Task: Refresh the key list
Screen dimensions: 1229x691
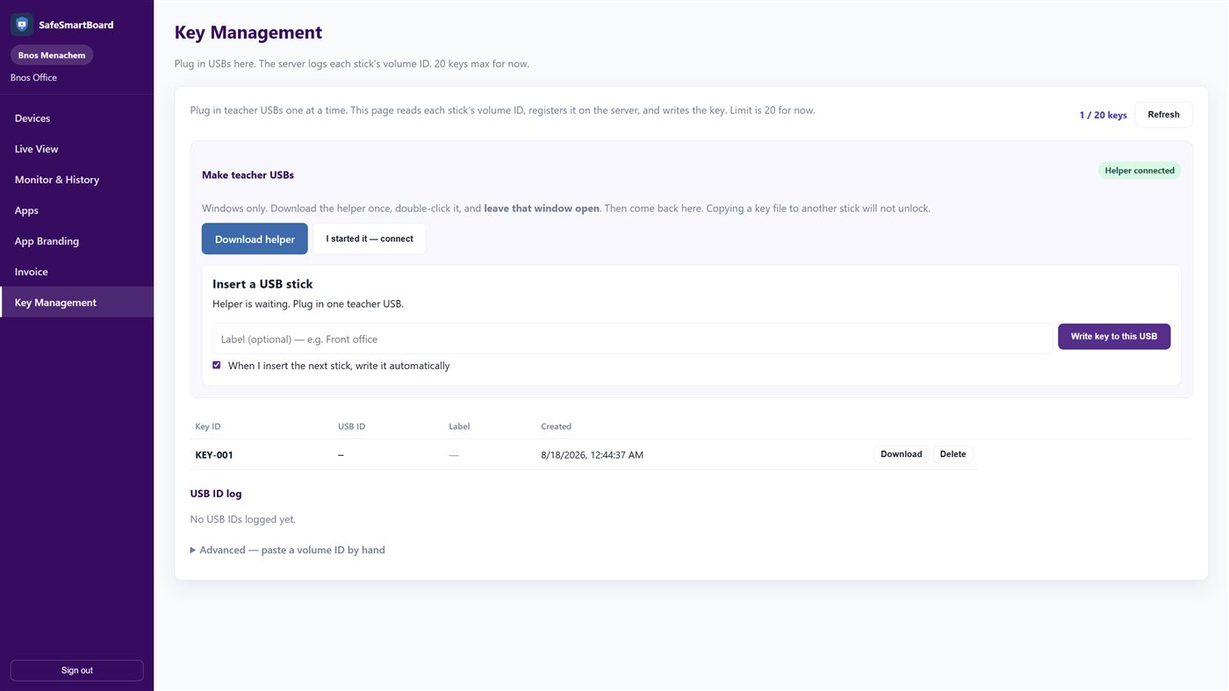Action: click(1163, 115)
